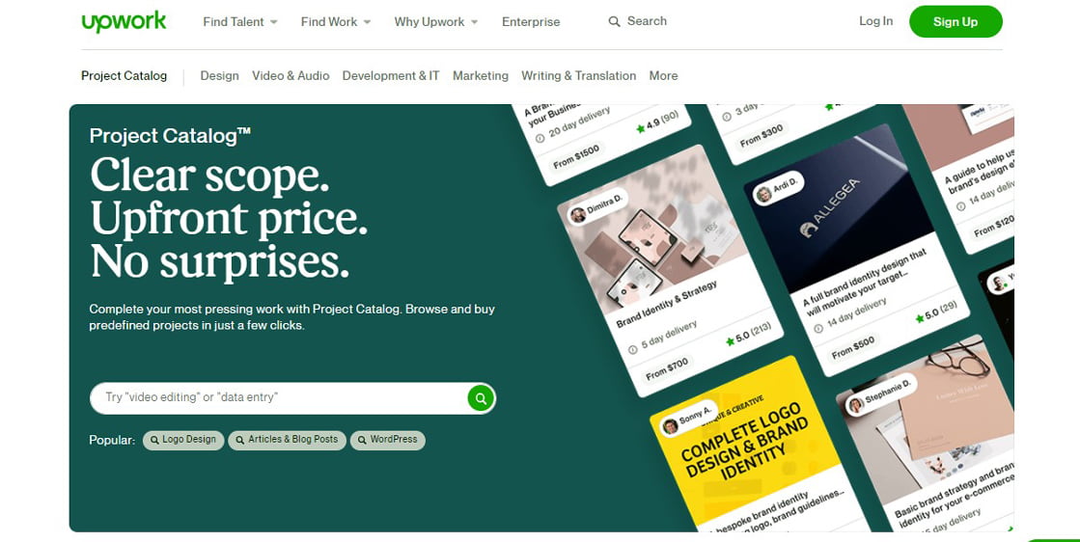Click Ardi D. profile avatar

(763, 195)
